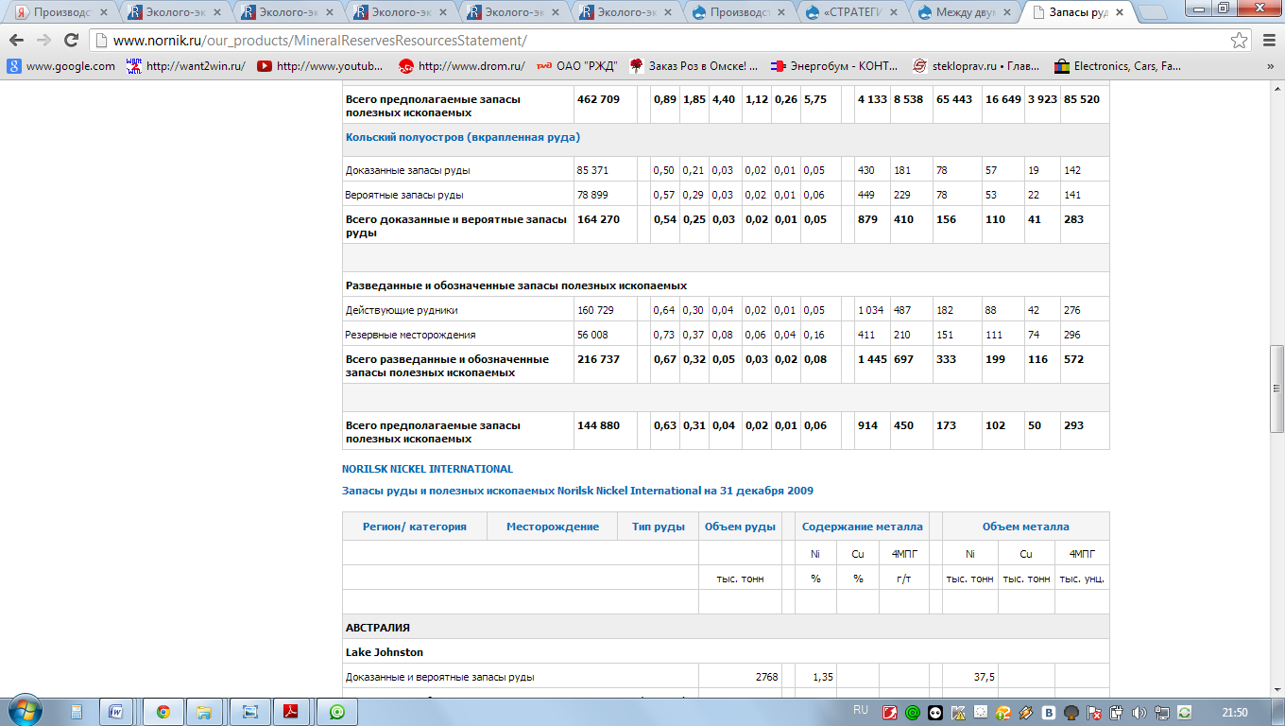Open a new tab button

1152,12
